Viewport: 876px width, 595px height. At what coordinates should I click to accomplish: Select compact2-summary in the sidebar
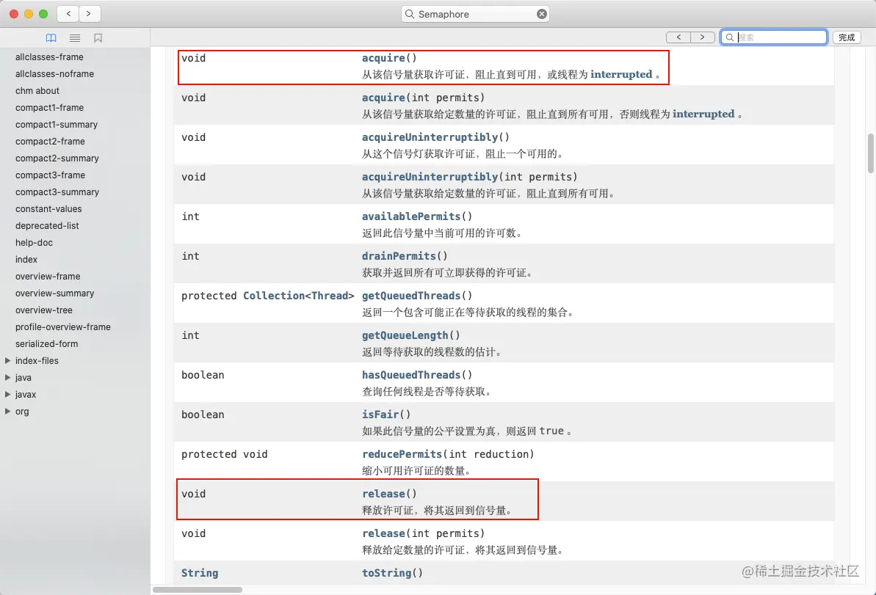(x=57, y=158)
